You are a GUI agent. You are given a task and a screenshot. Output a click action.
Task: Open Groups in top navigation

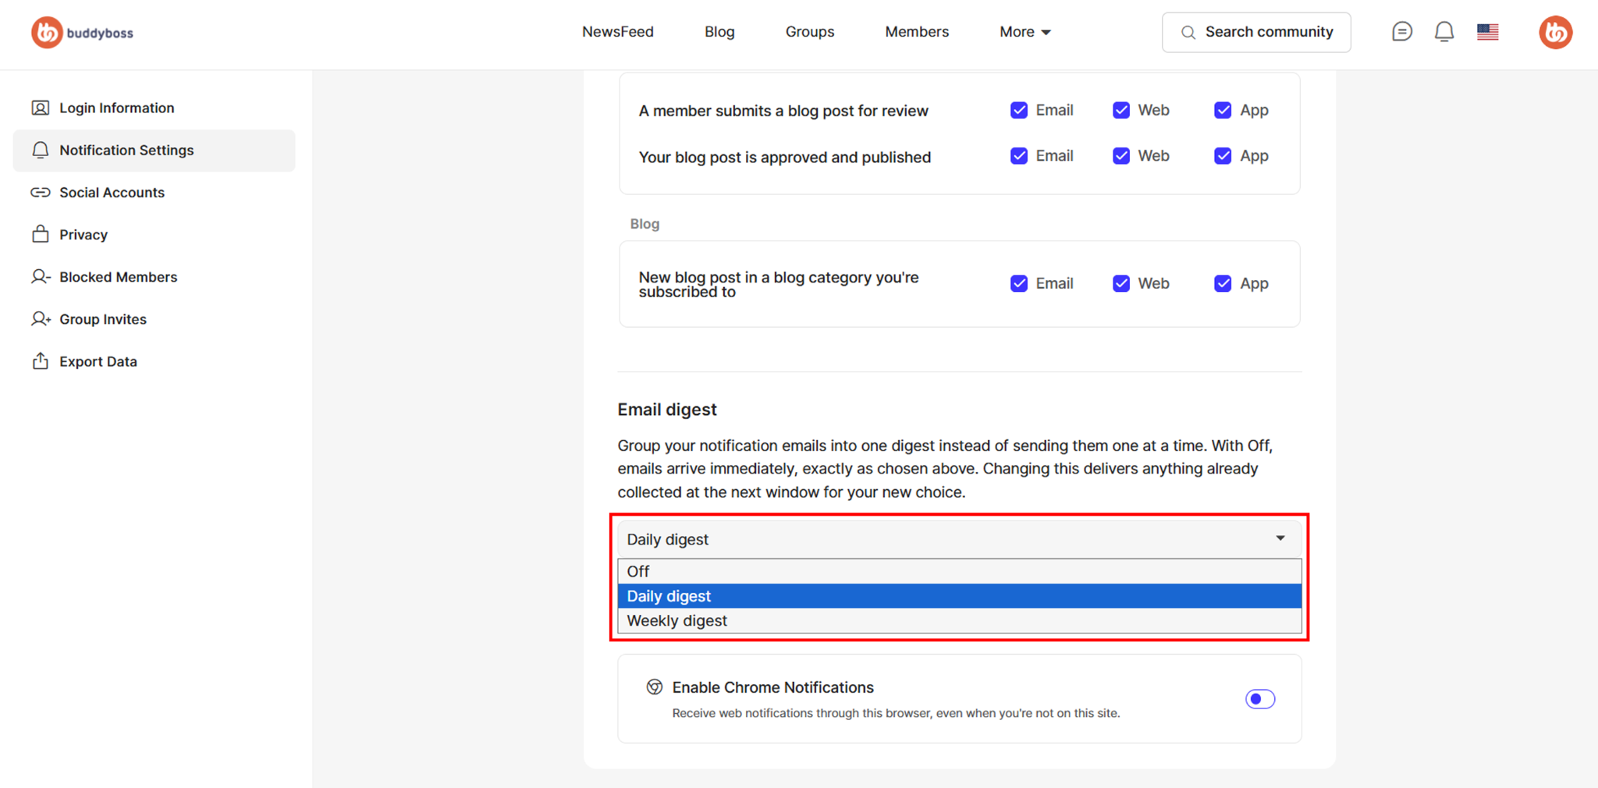coord(810,32)
